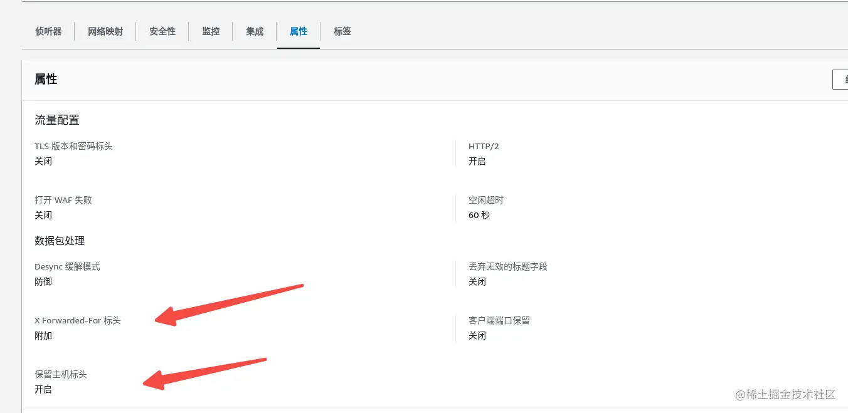Image resolution: width=848 pixels, height=413 pixels.
Task: Click the 关闭 value under 丢弃无效的标题字段
Action: pyautogui.click(x=477, y=281)
